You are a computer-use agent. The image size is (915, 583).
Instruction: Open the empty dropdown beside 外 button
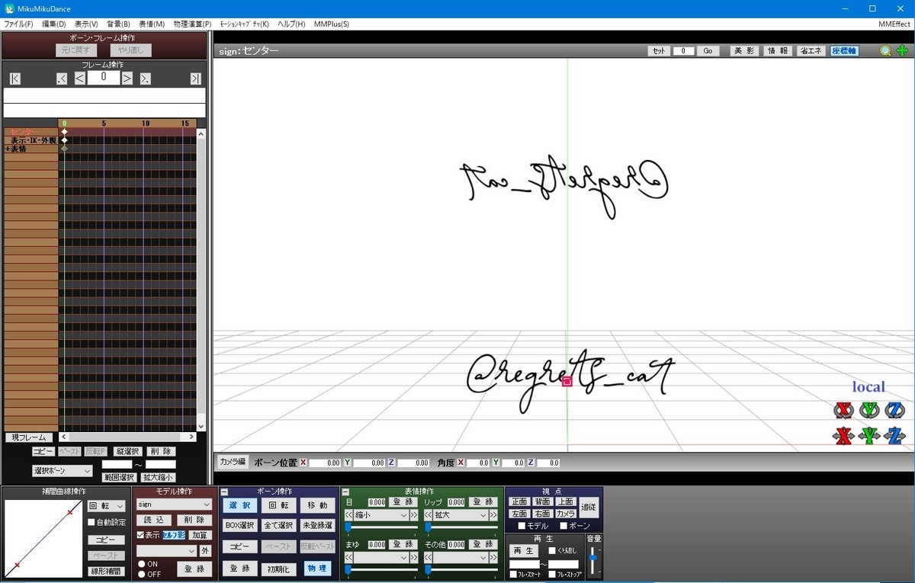coord(166,550)
